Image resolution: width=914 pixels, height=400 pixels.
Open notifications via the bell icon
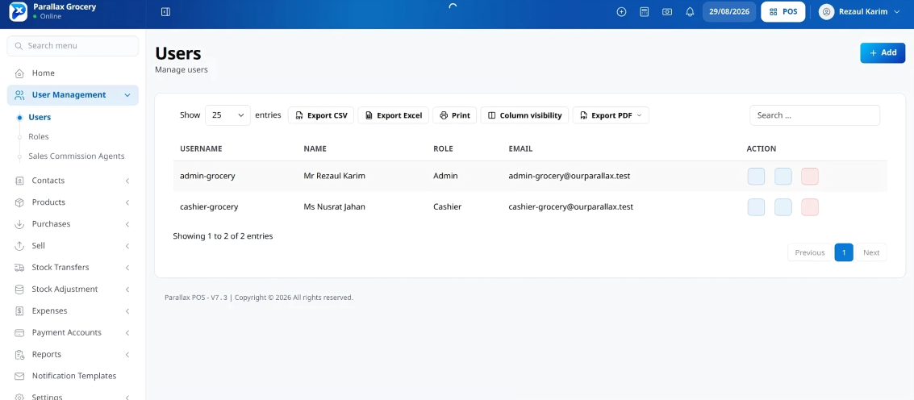pos(691,11)
